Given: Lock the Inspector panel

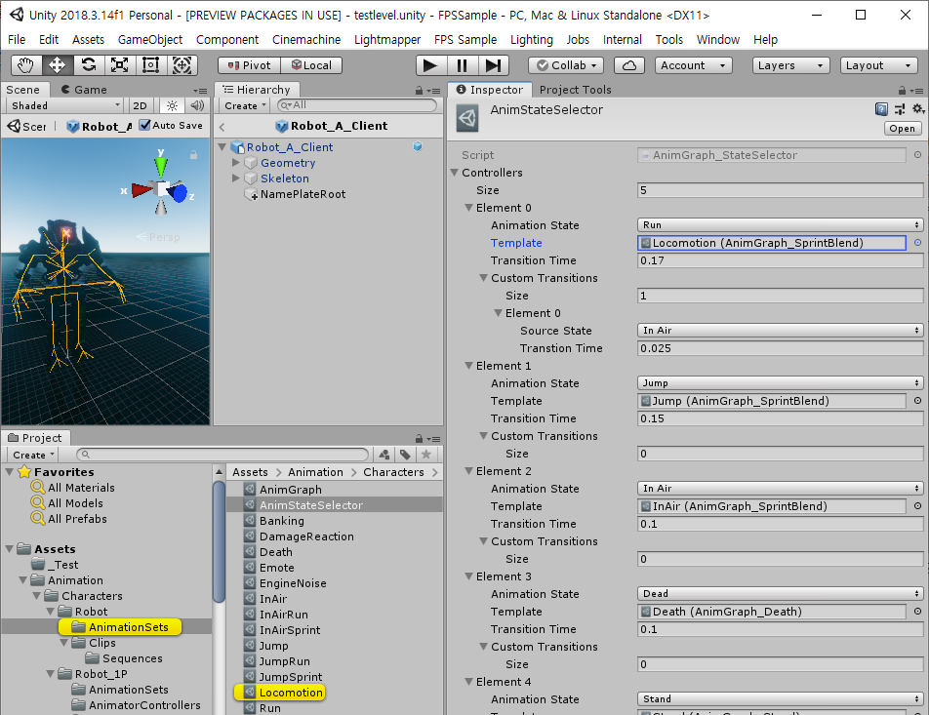Looking at the screenshot, I should point(902,90).
